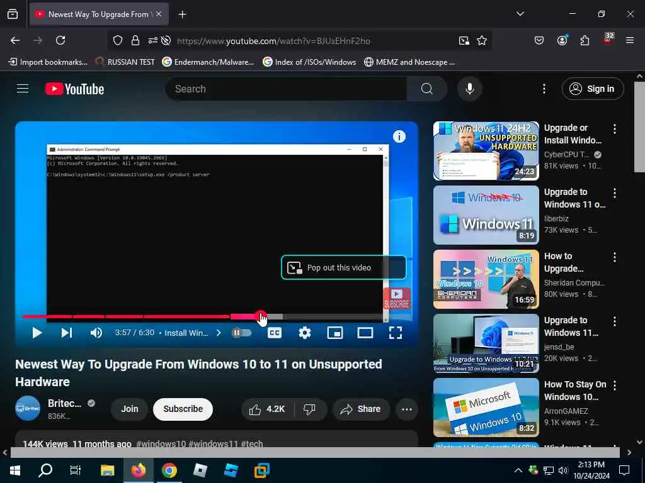Open the Britec channel avatar
645x483 pixels.
point(28,408)
